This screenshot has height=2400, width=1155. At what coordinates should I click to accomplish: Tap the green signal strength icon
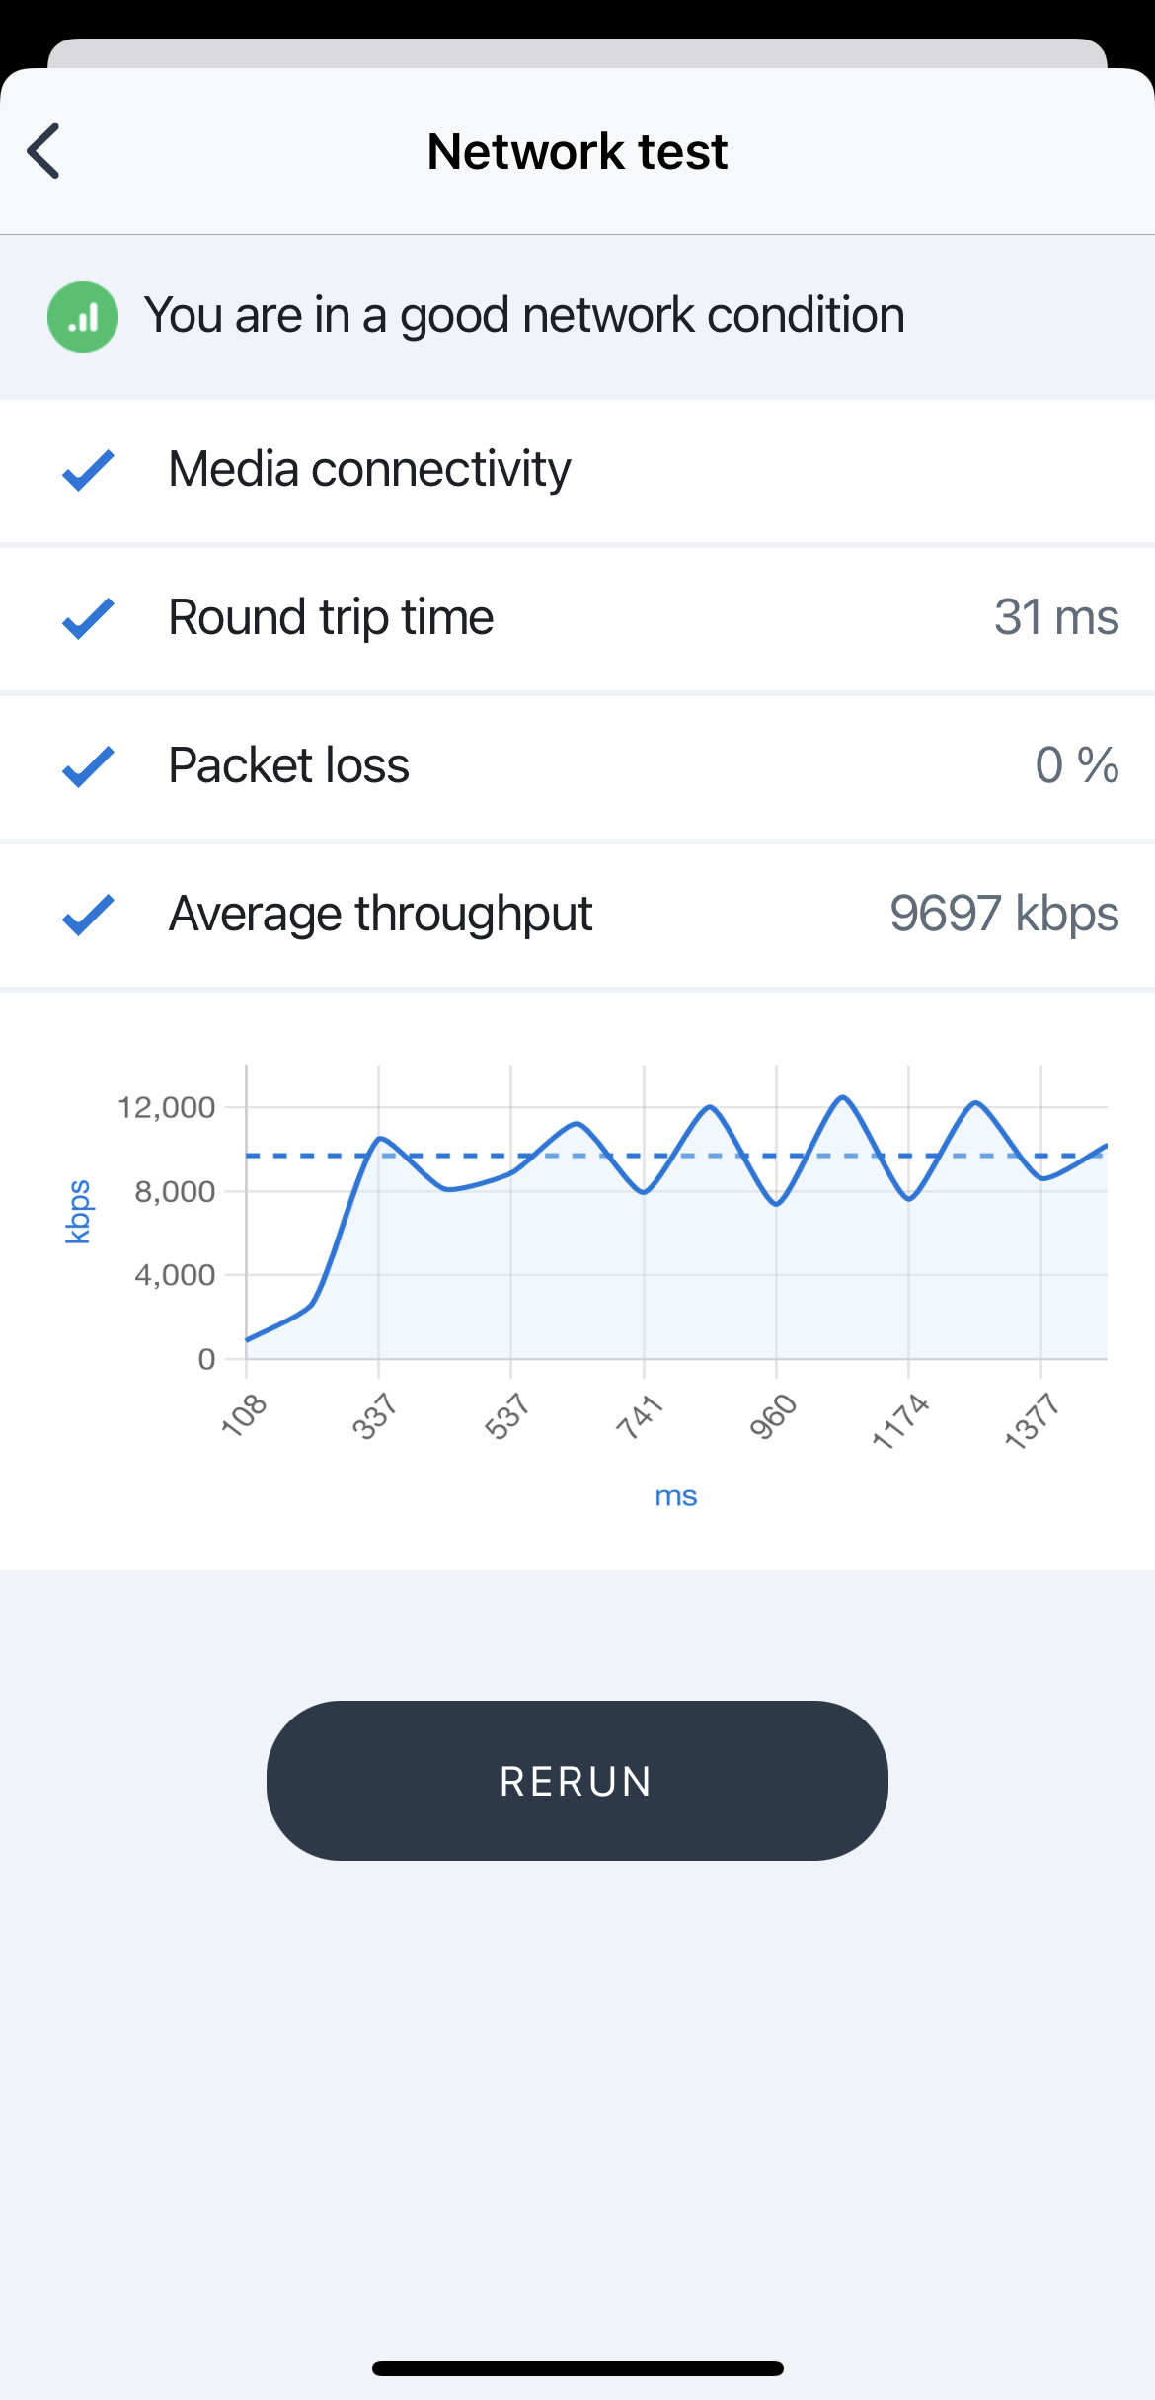point(83,317)
